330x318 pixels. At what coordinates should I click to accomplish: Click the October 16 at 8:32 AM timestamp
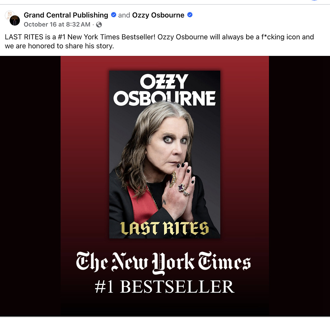pyautogui.click(x=57, y=25)
